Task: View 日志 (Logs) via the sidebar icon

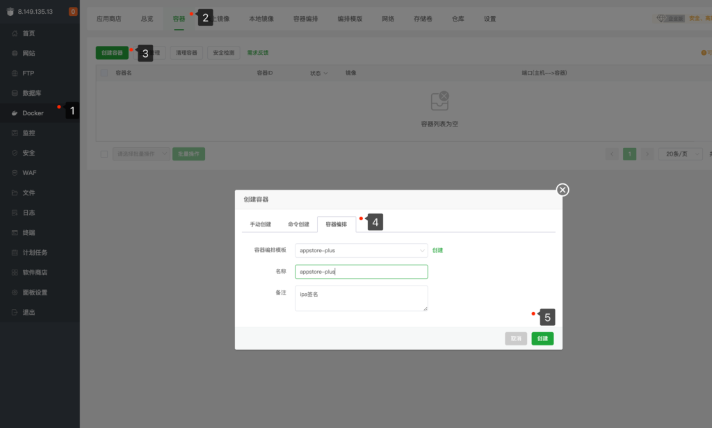Action: click(x=29, y=211)
